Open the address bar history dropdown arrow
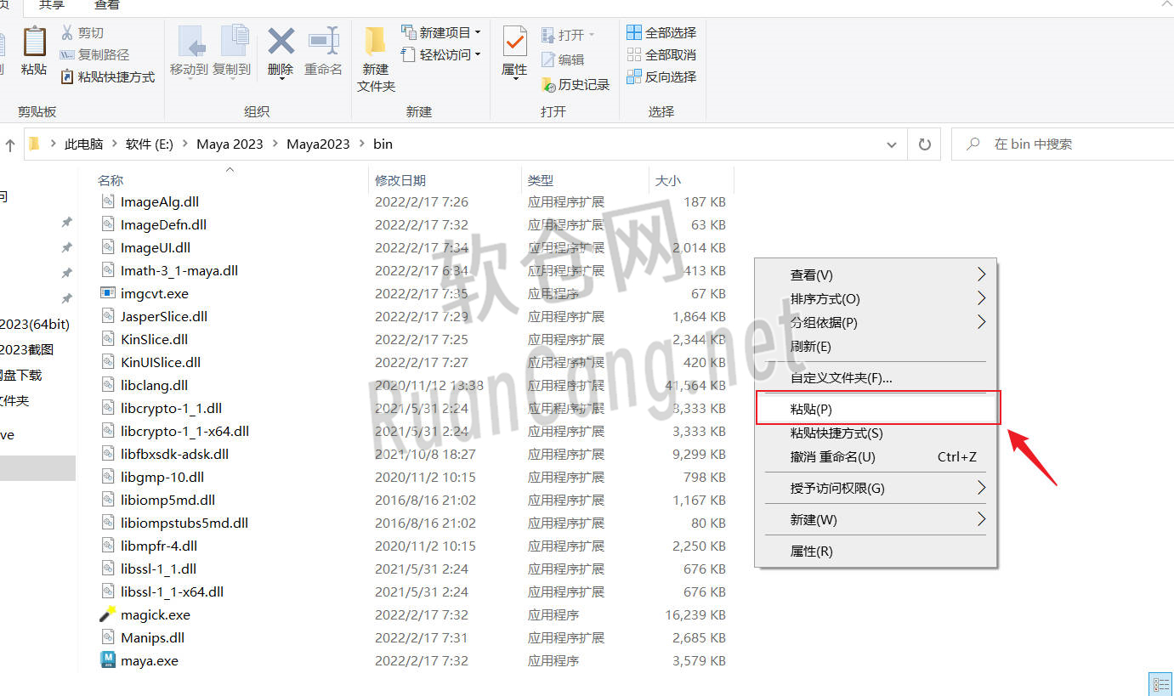 coord(892,144)
